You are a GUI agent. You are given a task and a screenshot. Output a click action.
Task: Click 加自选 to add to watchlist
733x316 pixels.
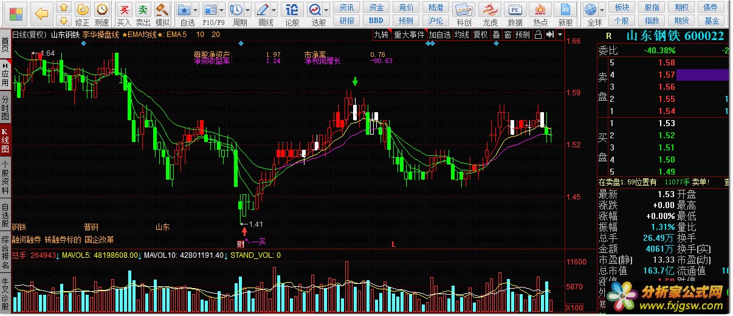[440, 35]
